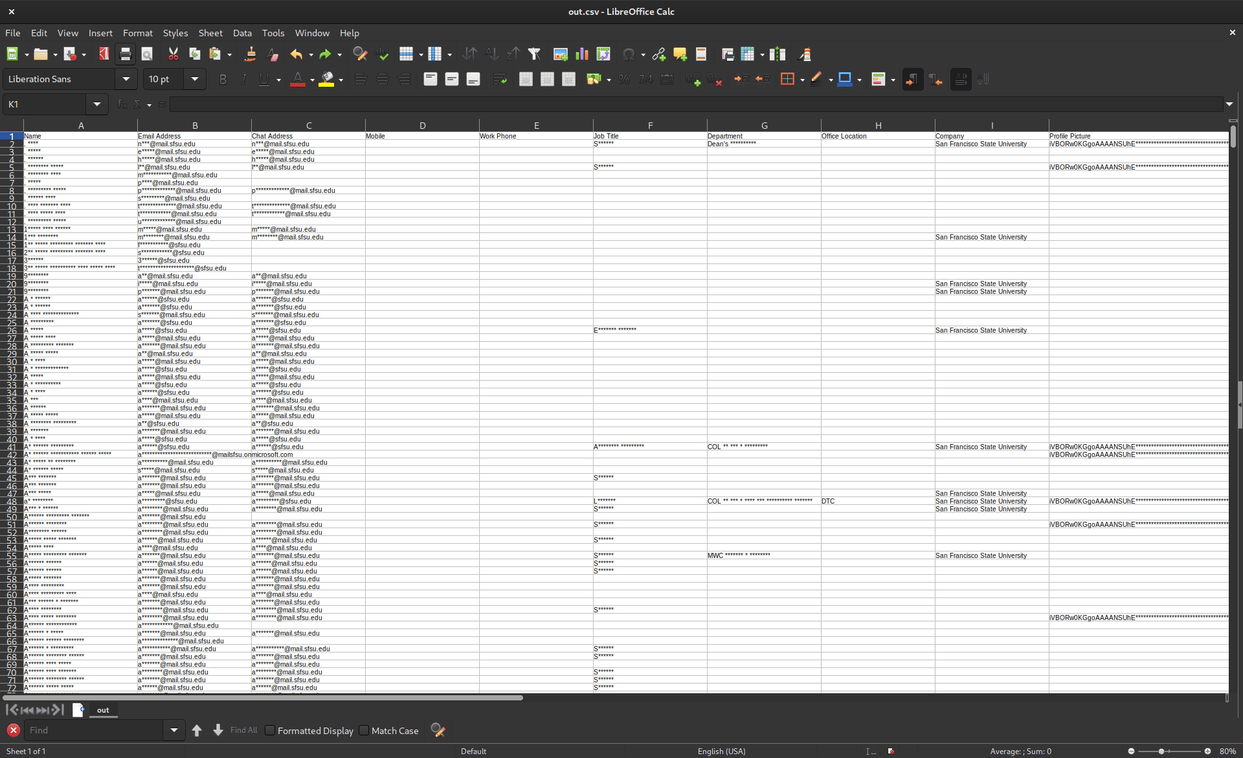Click inside the Find search field
This screenshot has height=758, width=1243.
[x=94, y=730]
